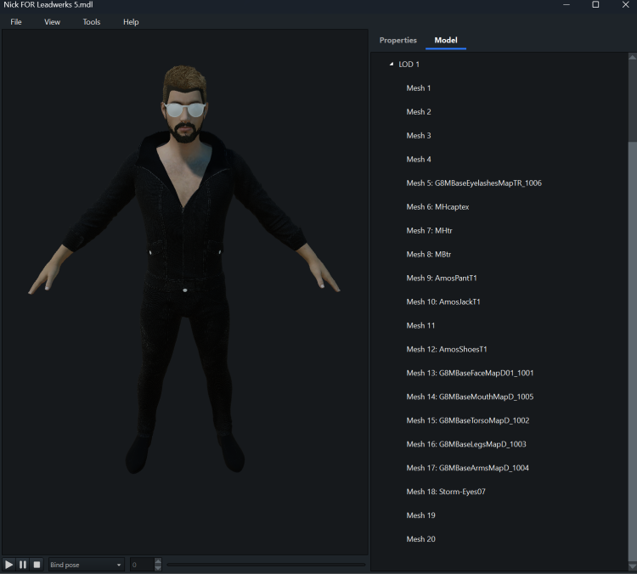Increase frame number with stepper up arrow
This screenshot has width=637, height=574.
pyautogui.click(x=158, y=561)
